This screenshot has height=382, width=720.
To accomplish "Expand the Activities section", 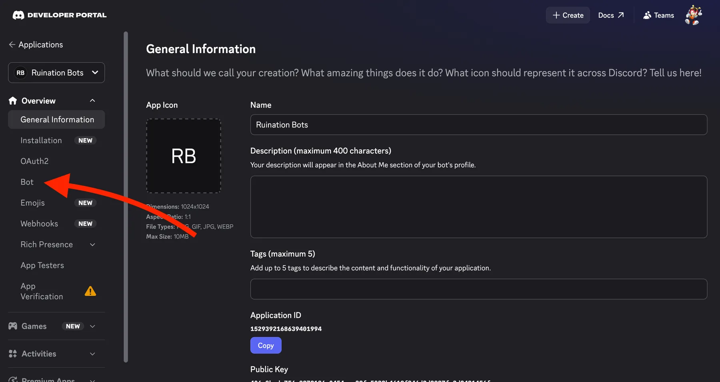I will pyautogui.click(x=92, y=354).
